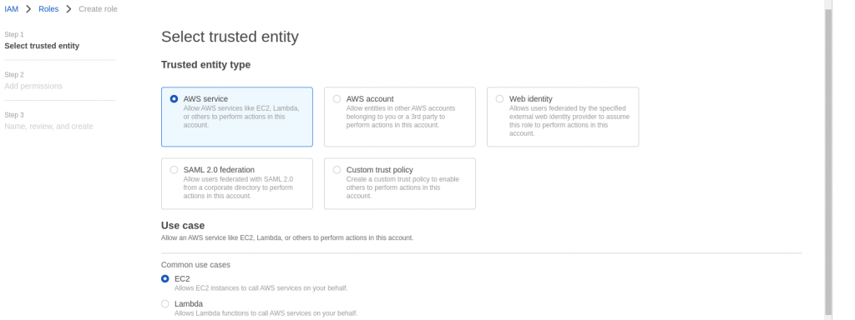Image resolution: width=855 pixels, height=320 pixels.
Task: Go to the Roles breadcrumb link
Action: pyautogui.click(x=48, y=9)
